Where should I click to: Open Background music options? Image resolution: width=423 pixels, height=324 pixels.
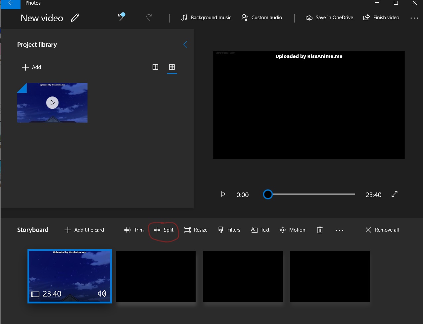pyautogui.click(x=206, y=18)
